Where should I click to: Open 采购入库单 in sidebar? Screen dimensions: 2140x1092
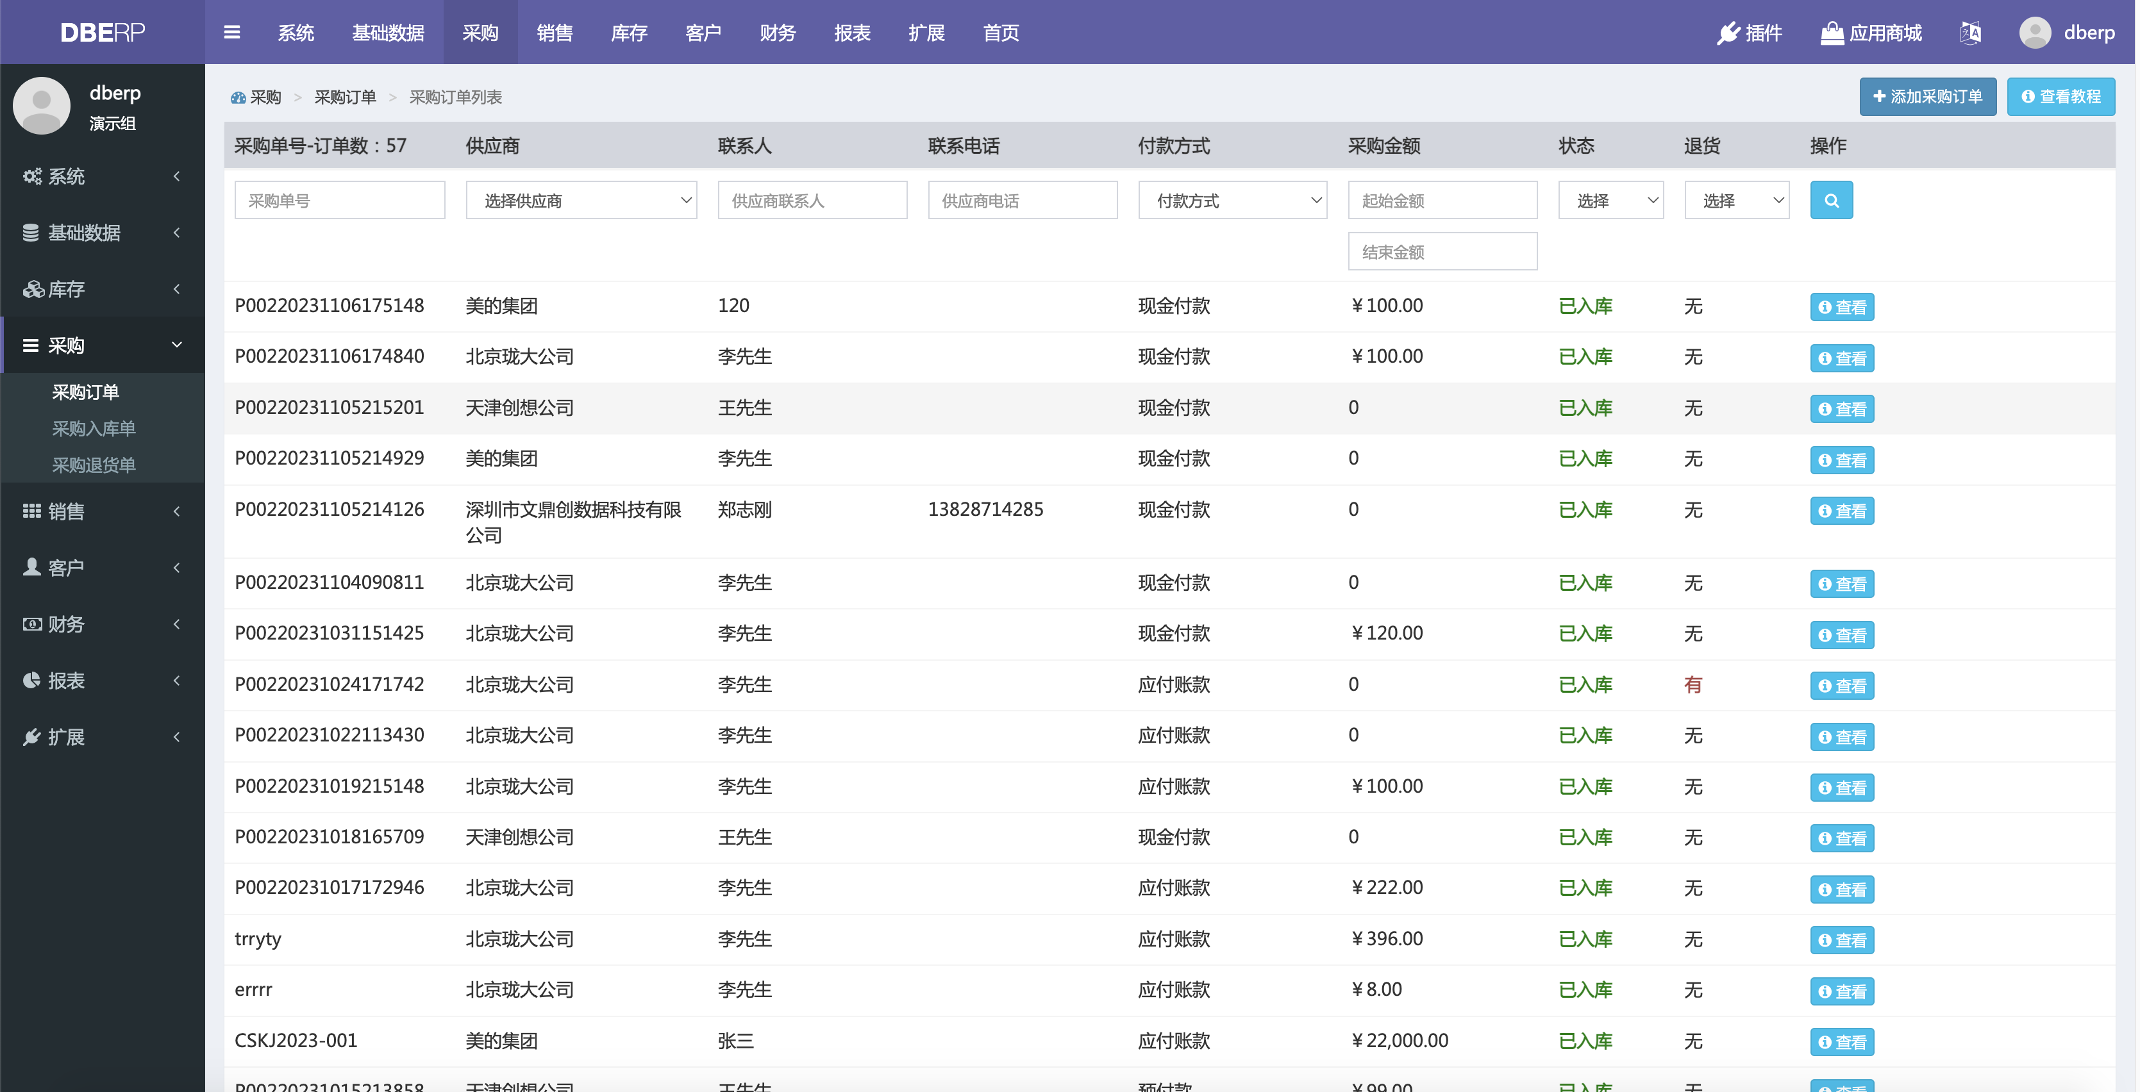point(94,429)
